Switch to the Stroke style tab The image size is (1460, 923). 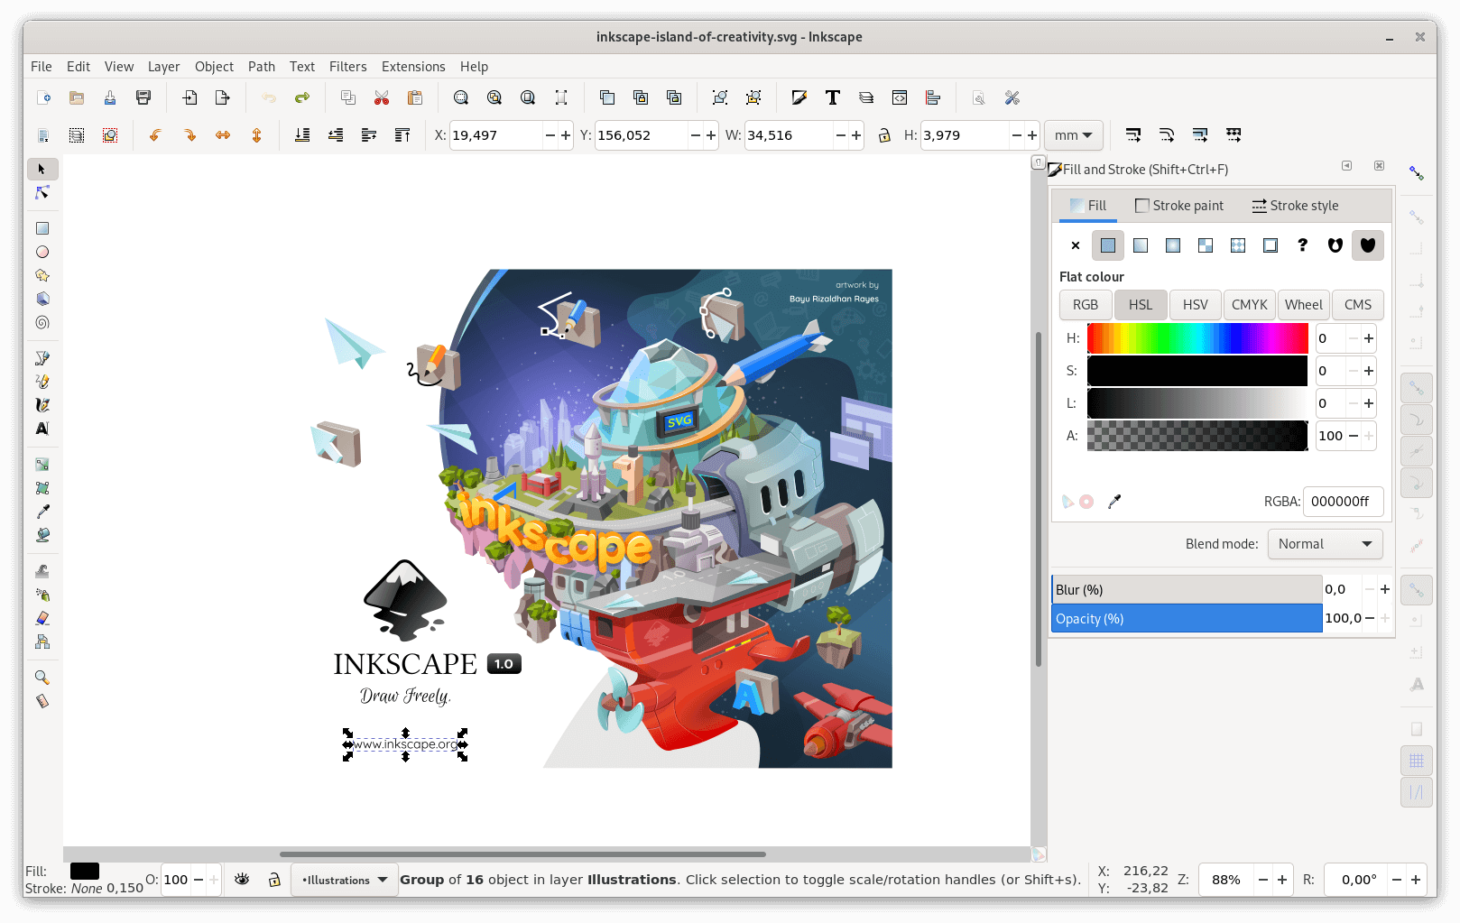[x=1296, y=206]
